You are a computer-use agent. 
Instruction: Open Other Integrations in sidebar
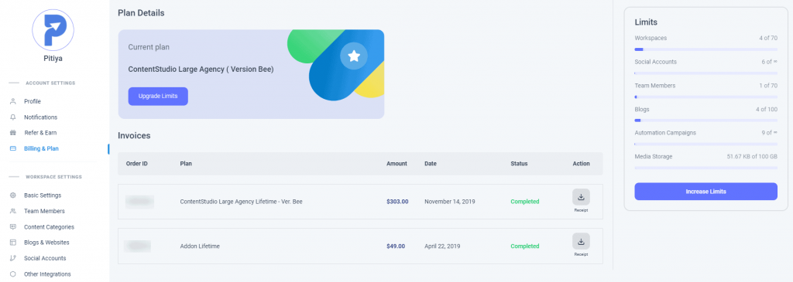pos(47,274)
